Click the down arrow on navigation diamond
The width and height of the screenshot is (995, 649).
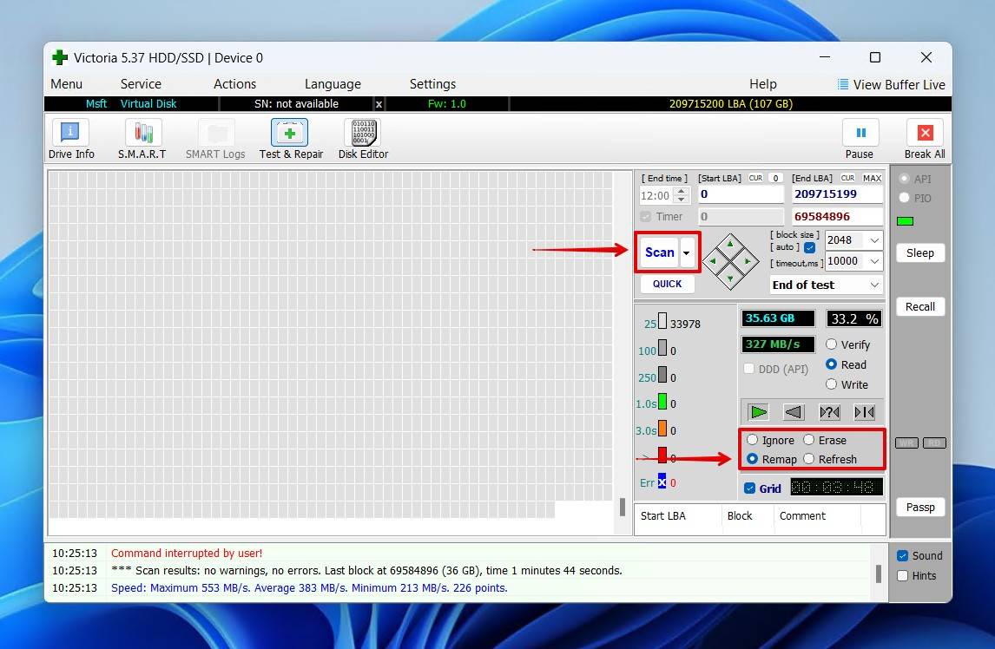(x=730, y=278)
